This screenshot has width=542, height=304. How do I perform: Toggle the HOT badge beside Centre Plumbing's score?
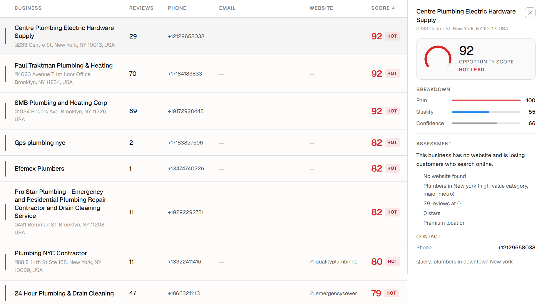392,36
